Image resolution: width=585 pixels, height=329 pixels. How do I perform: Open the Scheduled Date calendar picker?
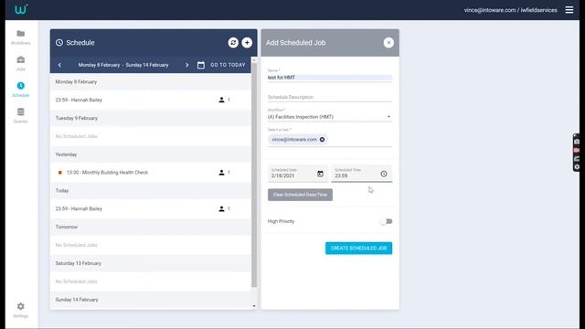(320, 174)
